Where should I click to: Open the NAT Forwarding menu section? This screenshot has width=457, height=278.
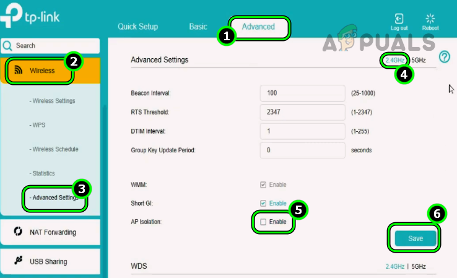[50, 232]
